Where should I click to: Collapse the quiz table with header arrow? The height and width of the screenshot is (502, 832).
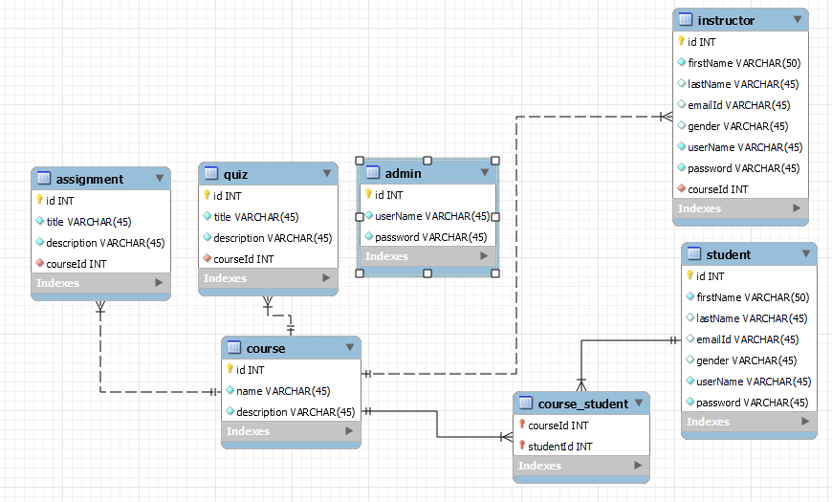327,173
